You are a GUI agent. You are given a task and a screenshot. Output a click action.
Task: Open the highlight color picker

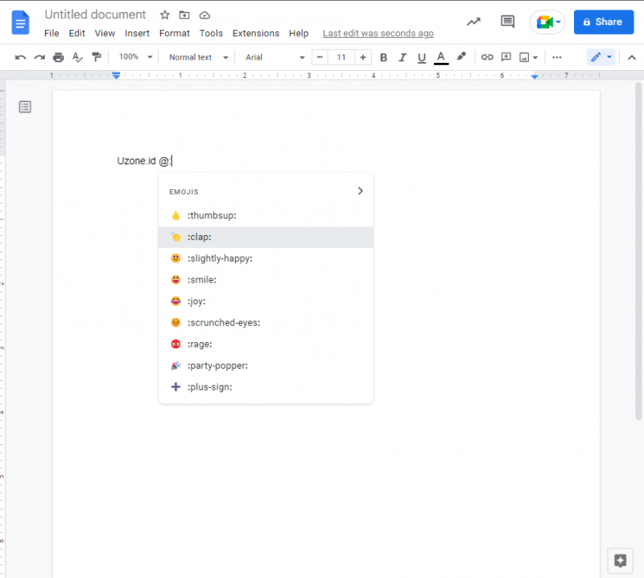tap(461, 56)
